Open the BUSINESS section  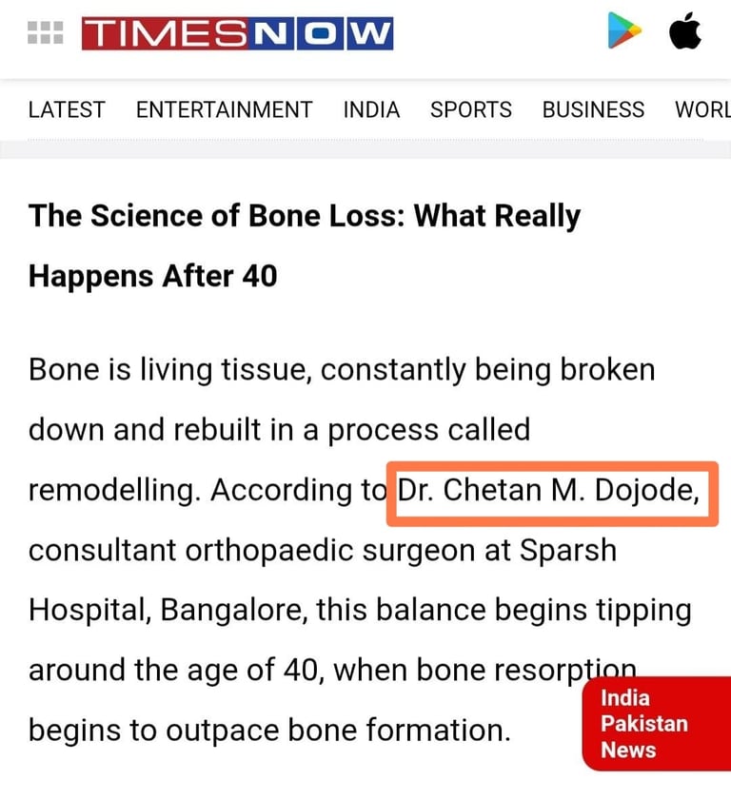coord(593,109)
